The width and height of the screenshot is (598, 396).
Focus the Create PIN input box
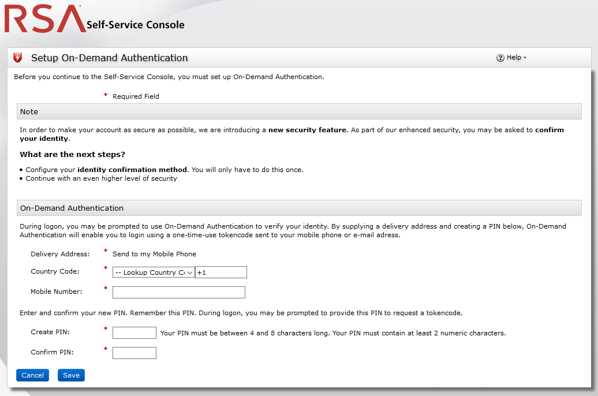(134, 333)
